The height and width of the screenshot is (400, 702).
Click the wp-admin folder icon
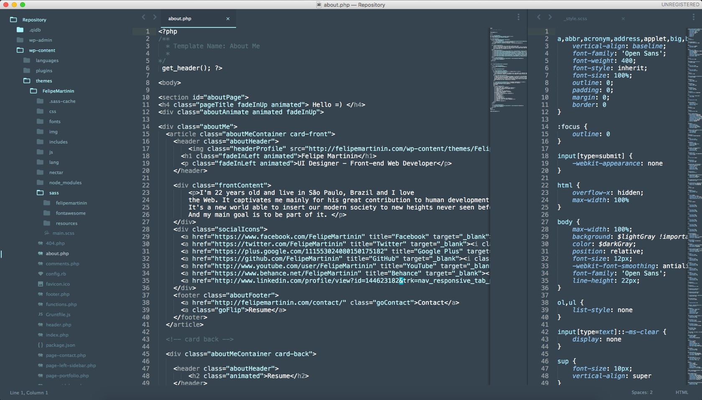20,40
